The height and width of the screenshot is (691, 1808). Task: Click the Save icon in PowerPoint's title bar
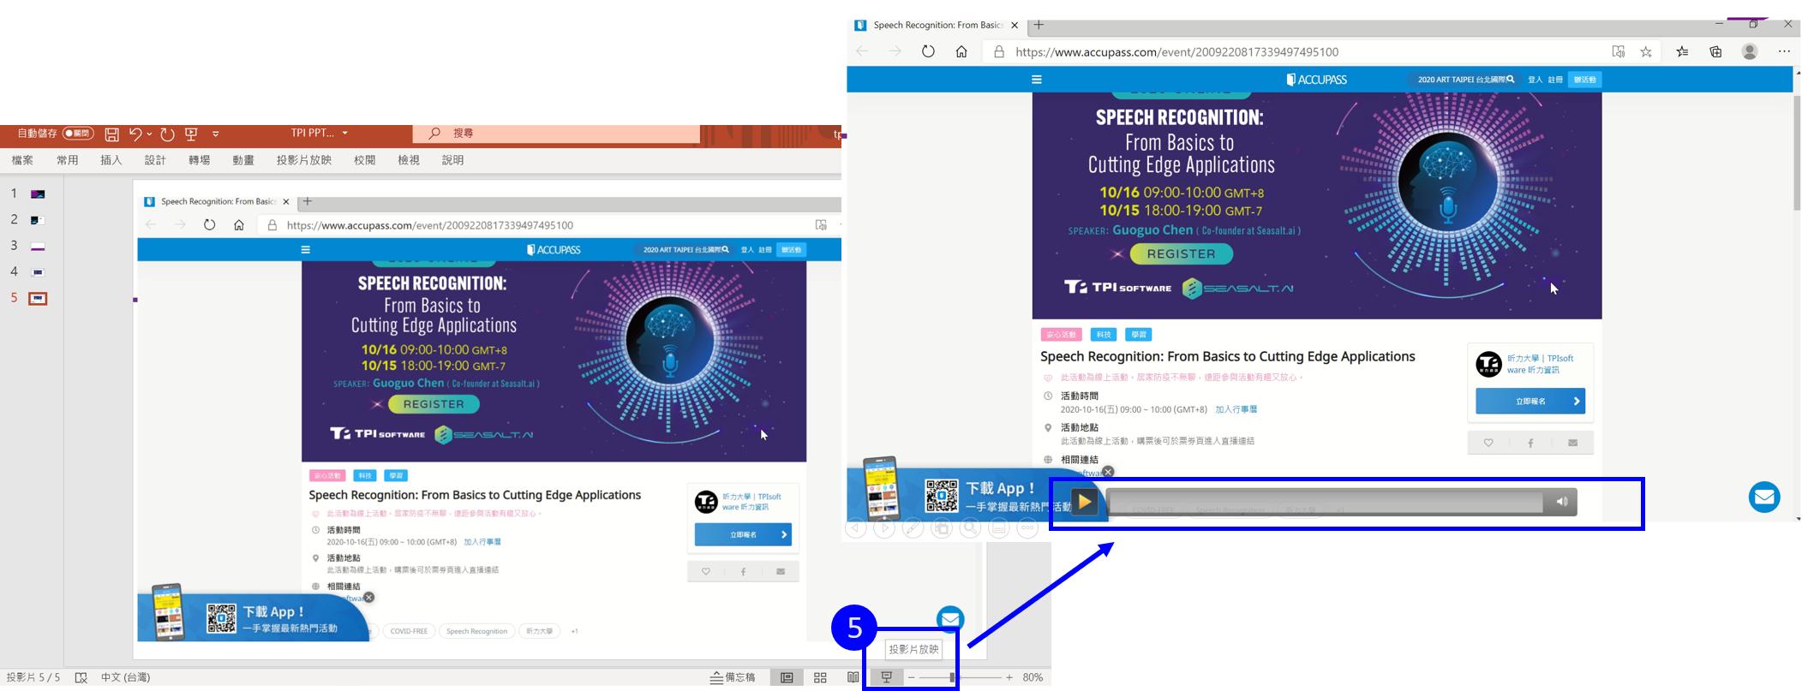click(x=111, y=134)
